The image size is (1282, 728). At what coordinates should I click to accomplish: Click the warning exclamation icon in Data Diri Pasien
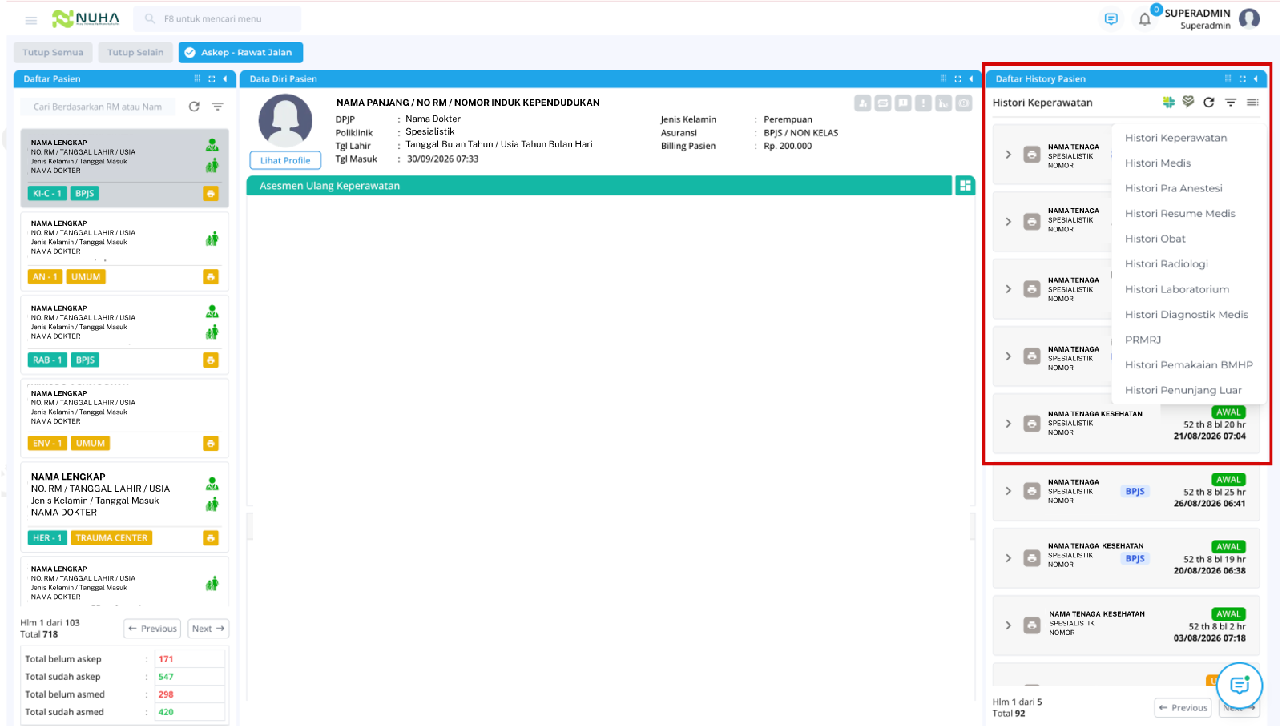(923, 103)
